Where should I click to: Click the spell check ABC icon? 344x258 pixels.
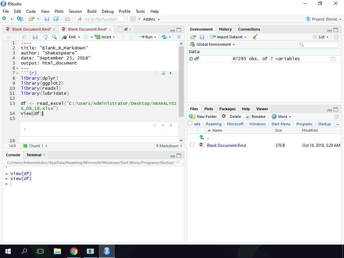click(46, 37)
